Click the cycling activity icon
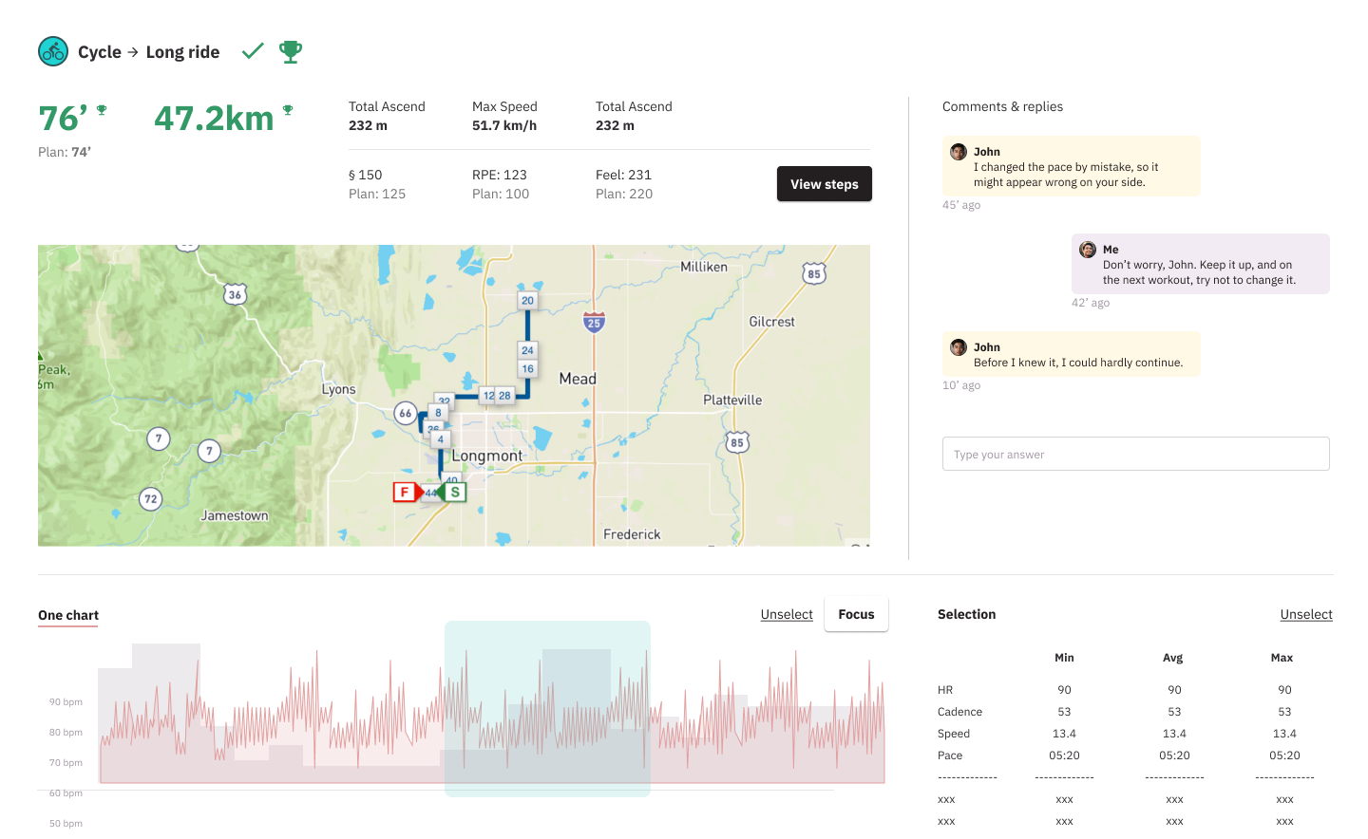The height and width of the screenshot is (839, 1368). pos(53,51)
